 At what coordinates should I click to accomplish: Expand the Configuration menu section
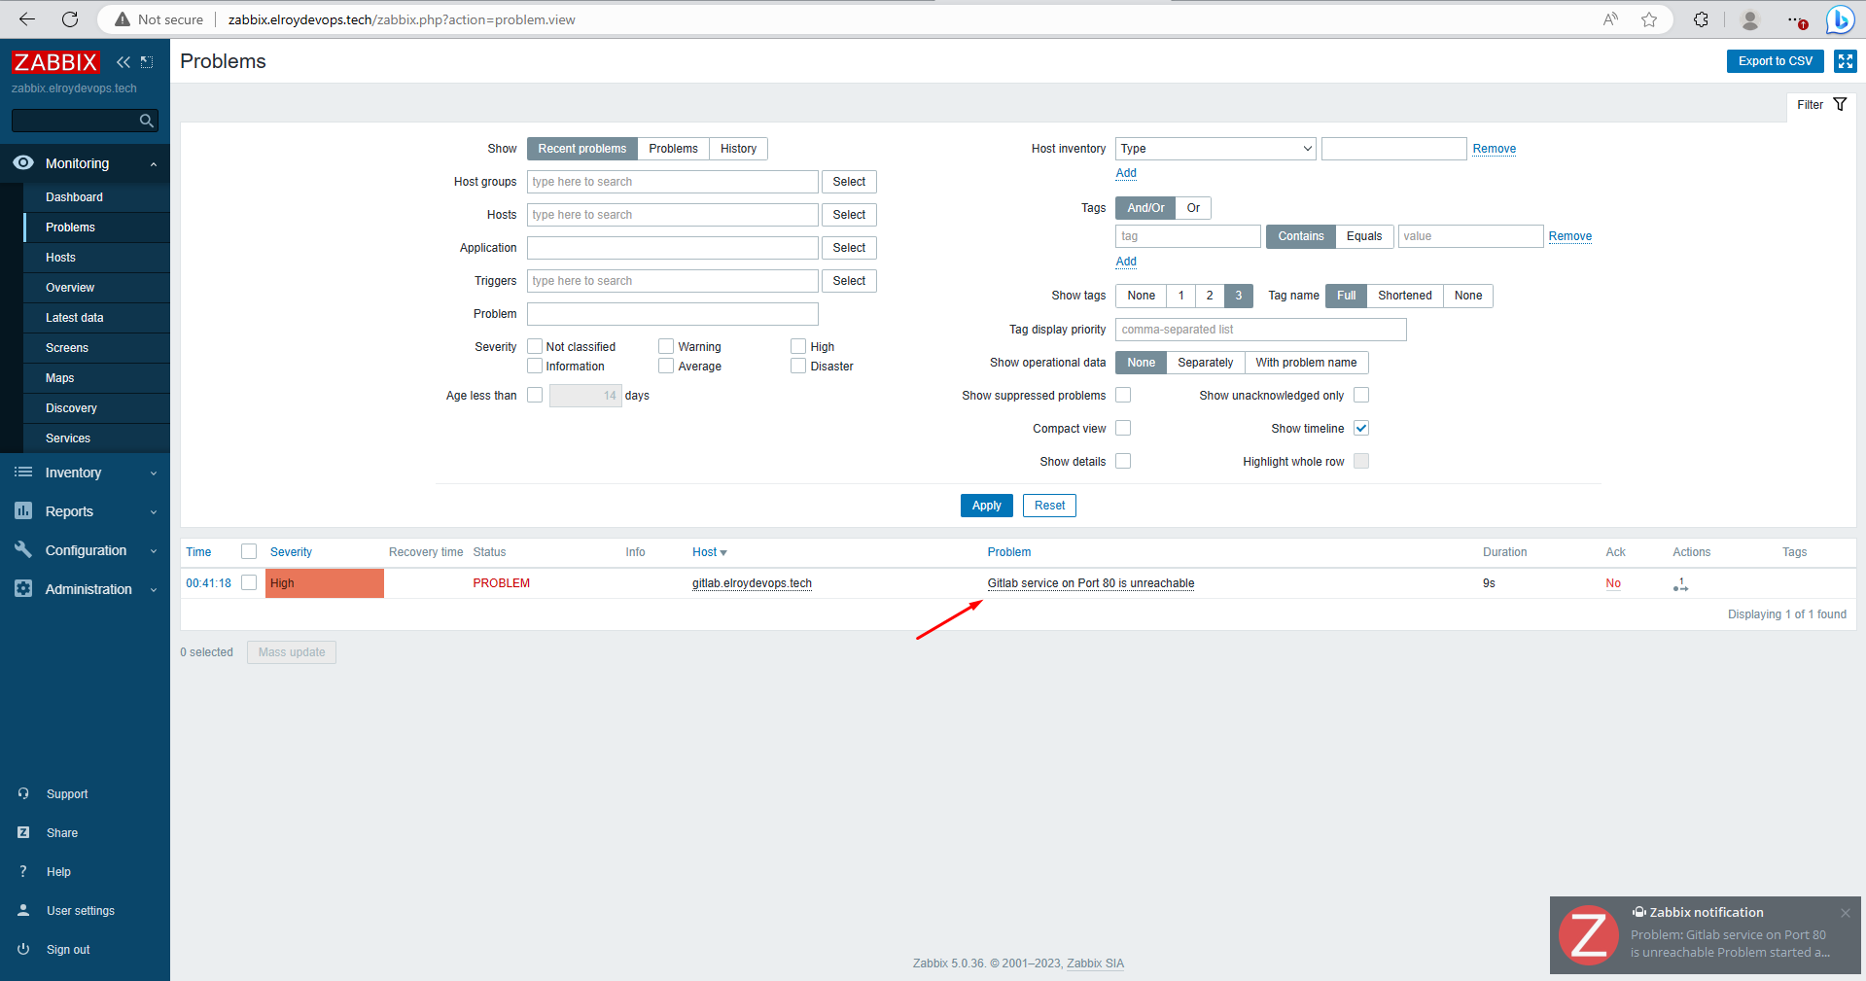(x=154, y=551)
